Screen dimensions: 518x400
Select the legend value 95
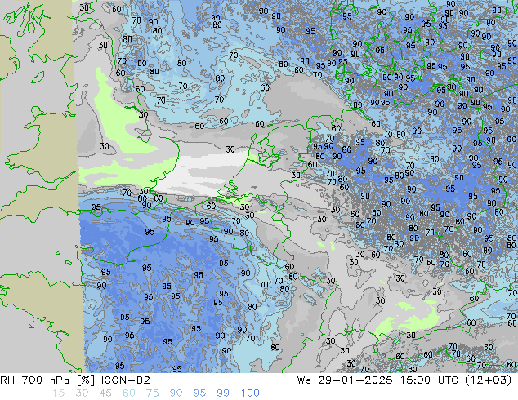tap(199, 393)
